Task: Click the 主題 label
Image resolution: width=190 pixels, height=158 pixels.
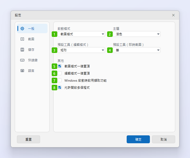Action: click(116, 29)
